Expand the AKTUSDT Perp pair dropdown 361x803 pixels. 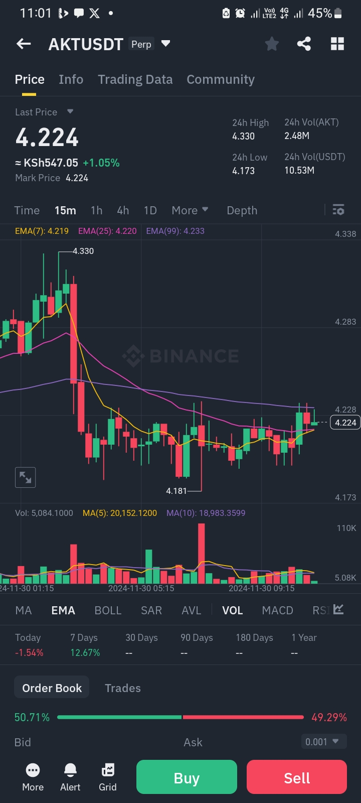point(165,44)
